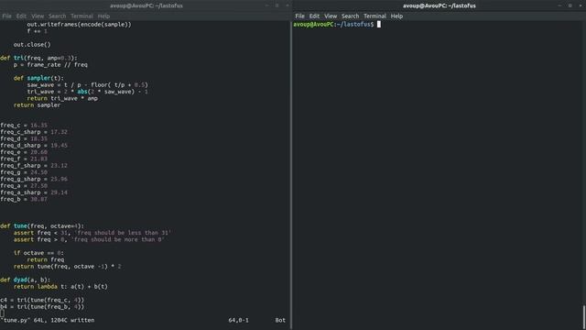Open File menu in right terminal window

point(299,16)
